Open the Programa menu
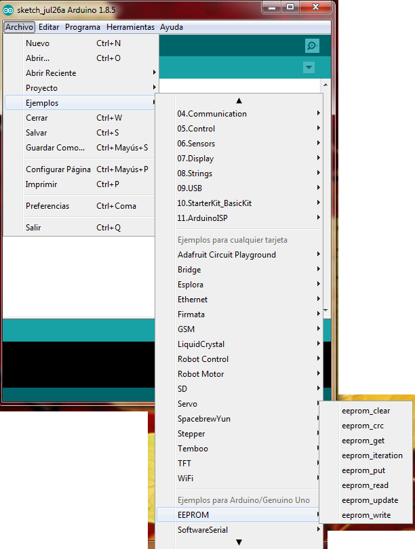415x549 pixels. pos(83,27)
